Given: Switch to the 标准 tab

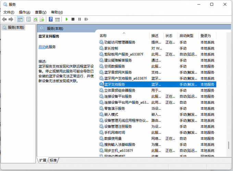Looking at the screenshot, I should coord(53,160).
